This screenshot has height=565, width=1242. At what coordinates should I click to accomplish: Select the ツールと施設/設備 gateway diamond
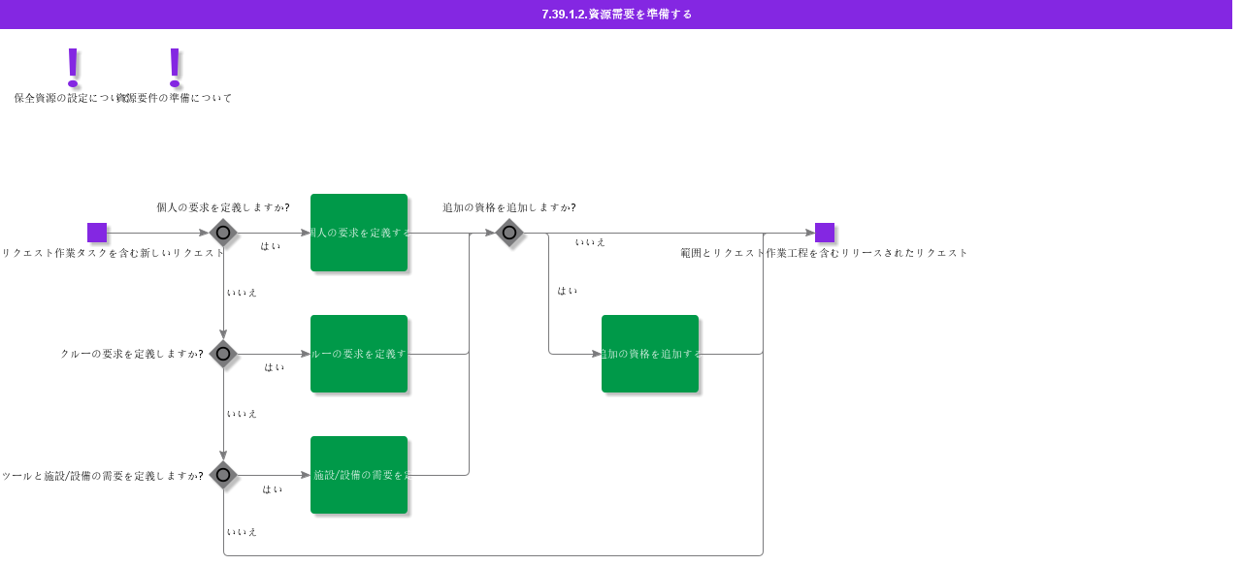click(x=223, y=475)
